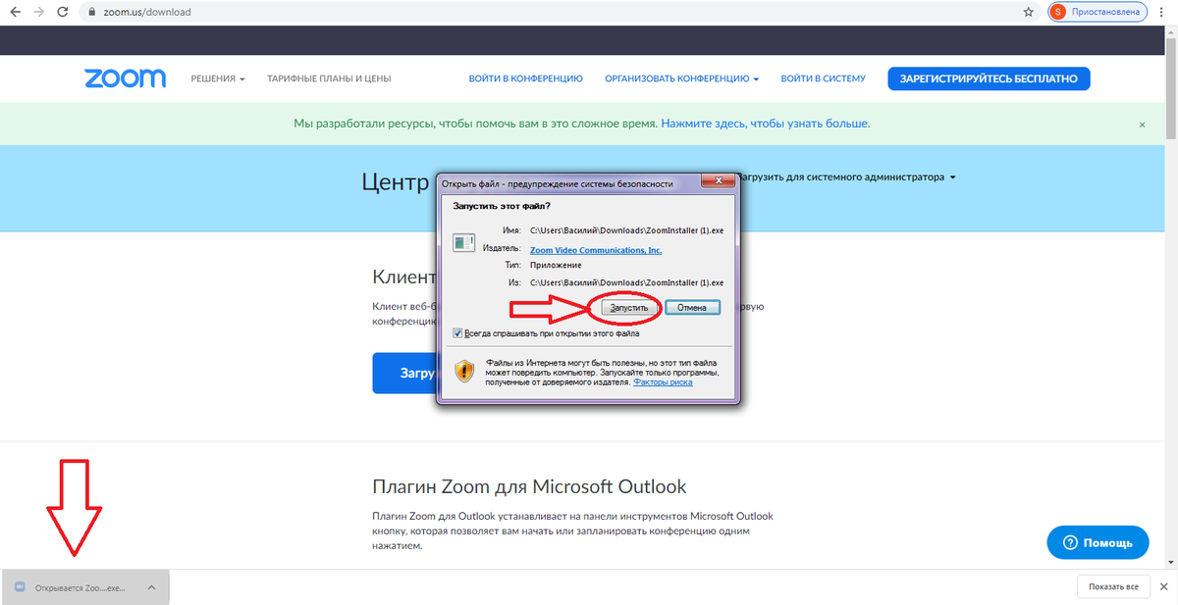This screenshot has height=605, width=1178.
Task: Open the Помощь help button
Action: tap(1098, 542)
